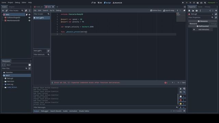Stop the running project
Screen dimensions: 219x123
pyautogui.click(x=190, y=3)
